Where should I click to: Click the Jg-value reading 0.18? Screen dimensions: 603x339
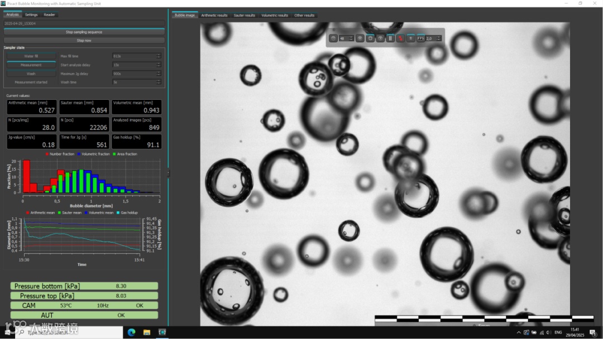(x=49, y=145)
